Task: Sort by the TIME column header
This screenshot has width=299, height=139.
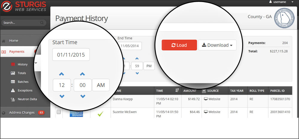Action: click(x=160, y=91)
